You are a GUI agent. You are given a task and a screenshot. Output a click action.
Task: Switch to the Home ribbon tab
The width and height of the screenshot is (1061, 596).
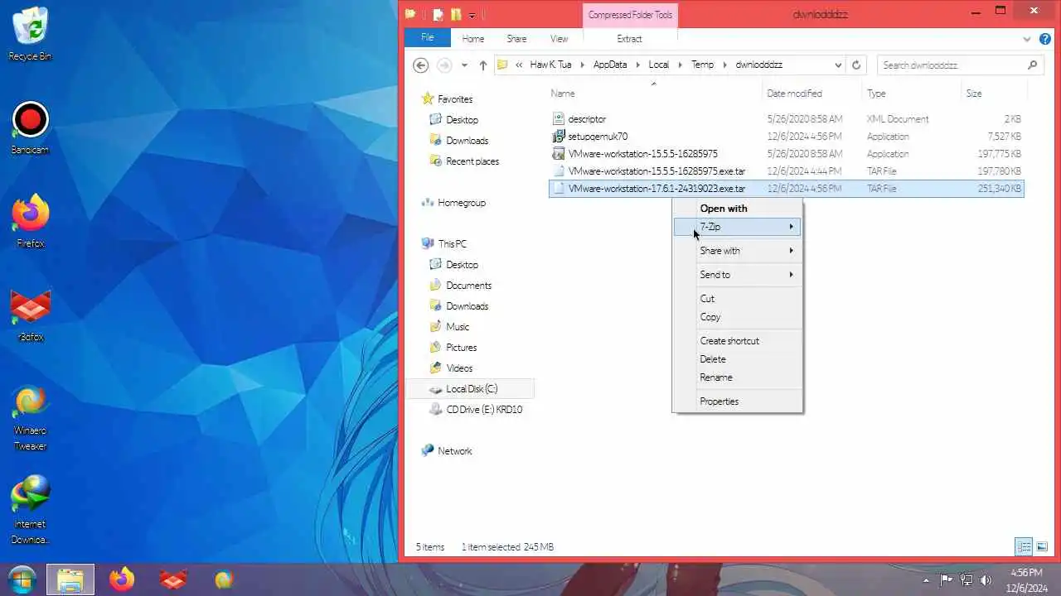[473, 39]
